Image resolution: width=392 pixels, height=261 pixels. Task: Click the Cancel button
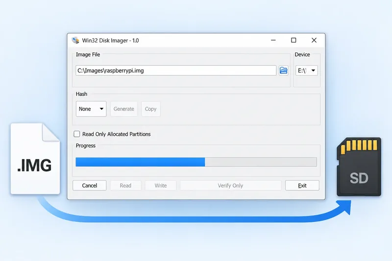pyautogui.click(x=90, y=186)
